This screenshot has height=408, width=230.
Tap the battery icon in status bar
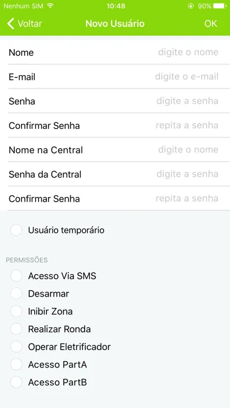[x=220, y=6]
